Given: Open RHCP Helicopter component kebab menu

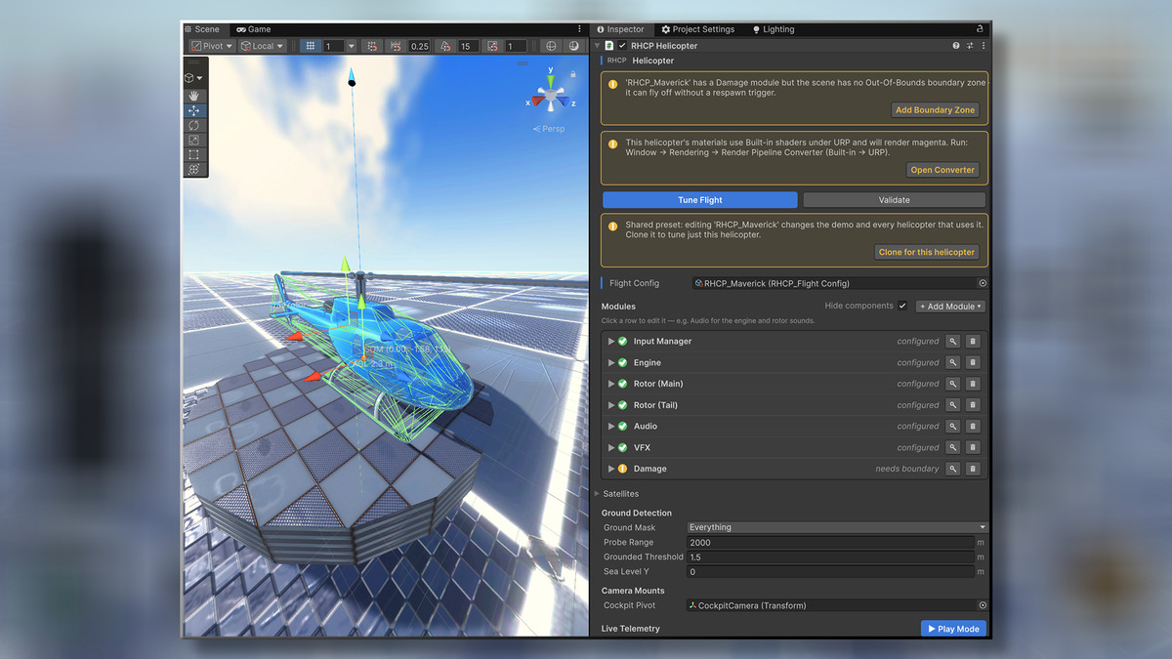Looking at the screenshot, I should [983, 46].
